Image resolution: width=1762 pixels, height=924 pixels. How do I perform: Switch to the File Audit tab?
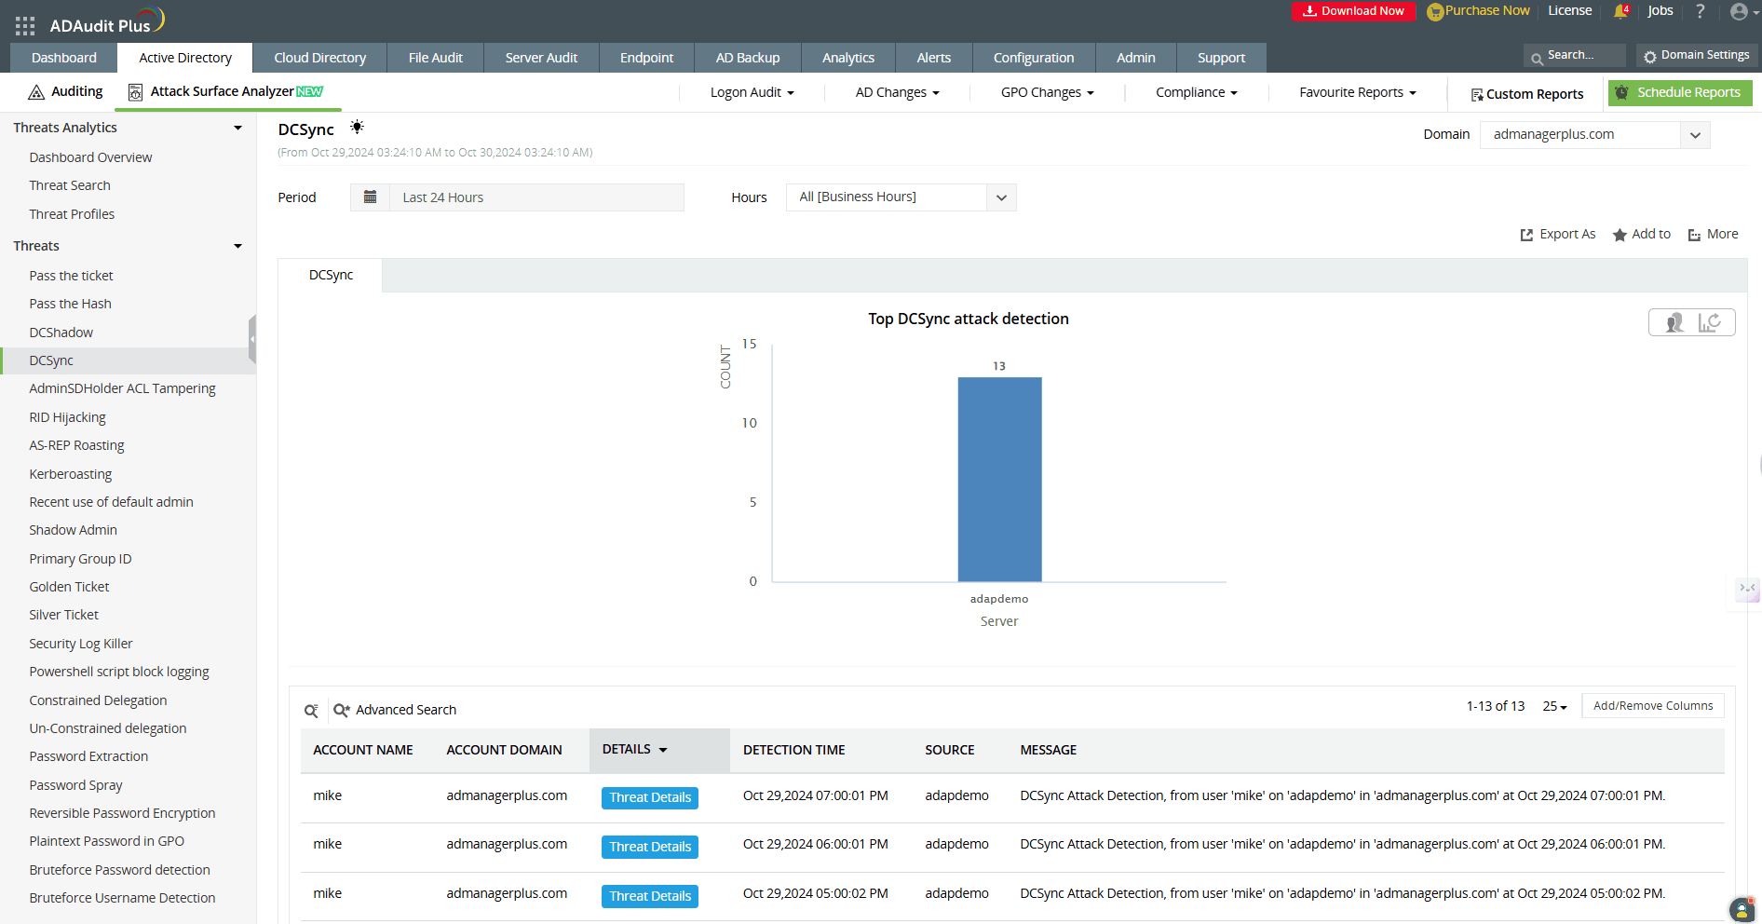435,58
